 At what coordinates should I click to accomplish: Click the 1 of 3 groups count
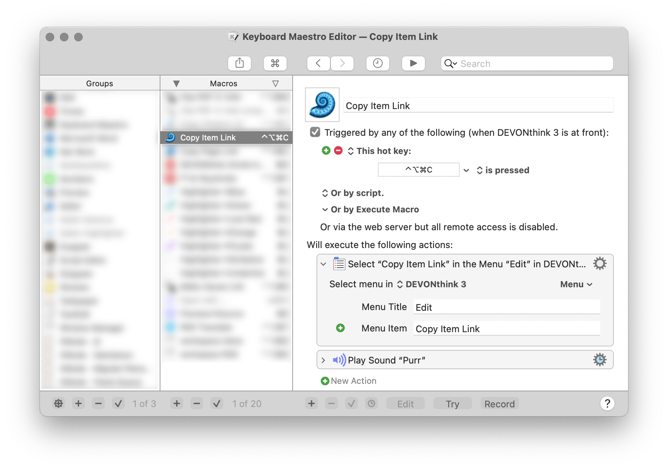(144, 403)
